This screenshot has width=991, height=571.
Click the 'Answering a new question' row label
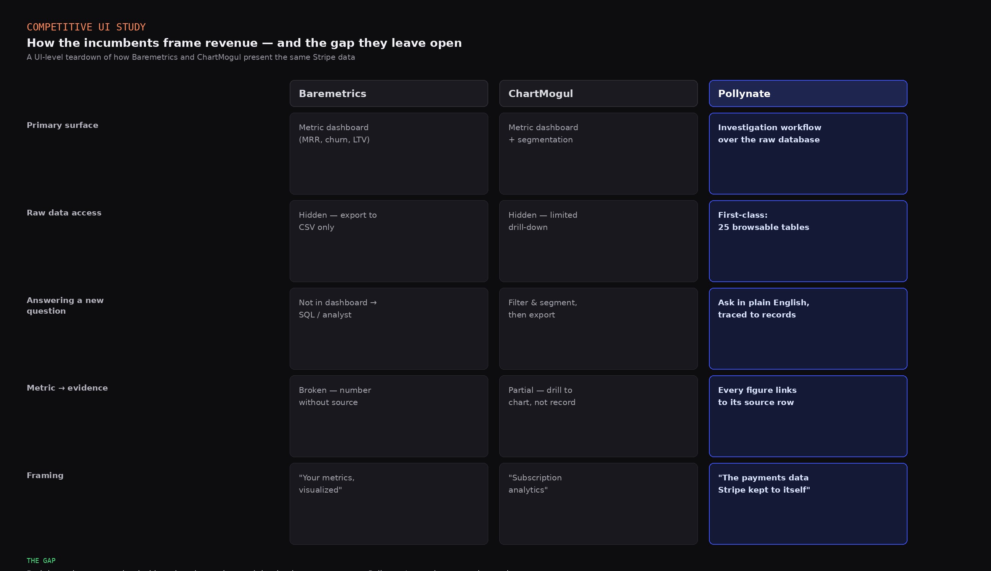pos(65,306)
